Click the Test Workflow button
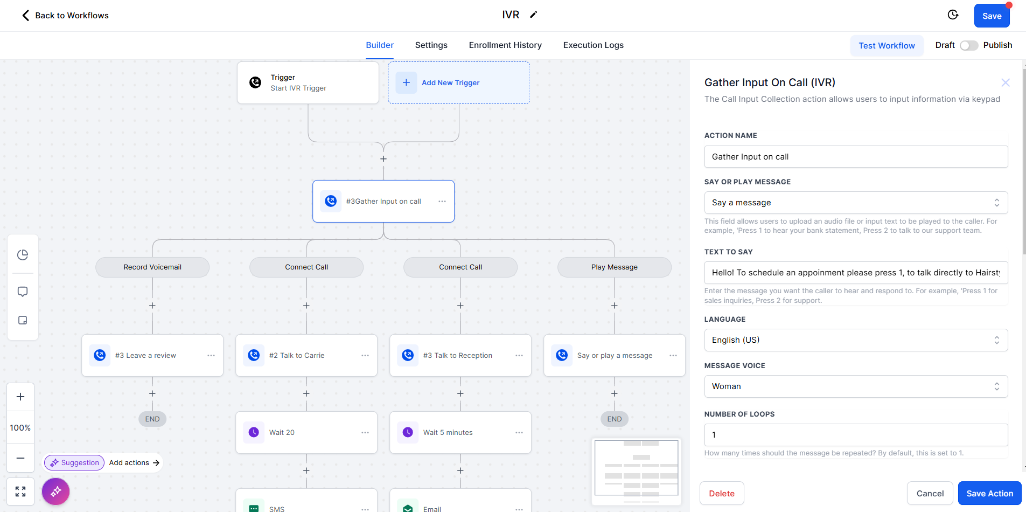 point(887,46)
